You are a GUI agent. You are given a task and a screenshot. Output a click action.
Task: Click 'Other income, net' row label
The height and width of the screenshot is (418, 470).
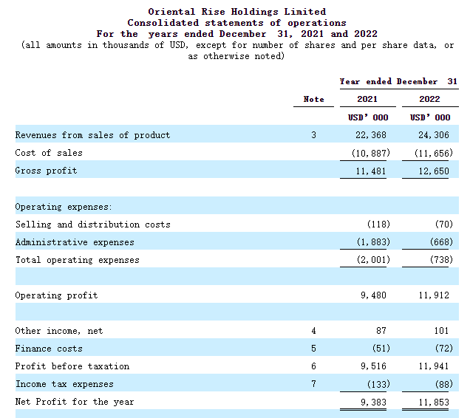(59, 331)
